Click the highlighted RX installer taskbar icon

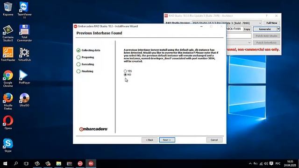click(91, 163)
